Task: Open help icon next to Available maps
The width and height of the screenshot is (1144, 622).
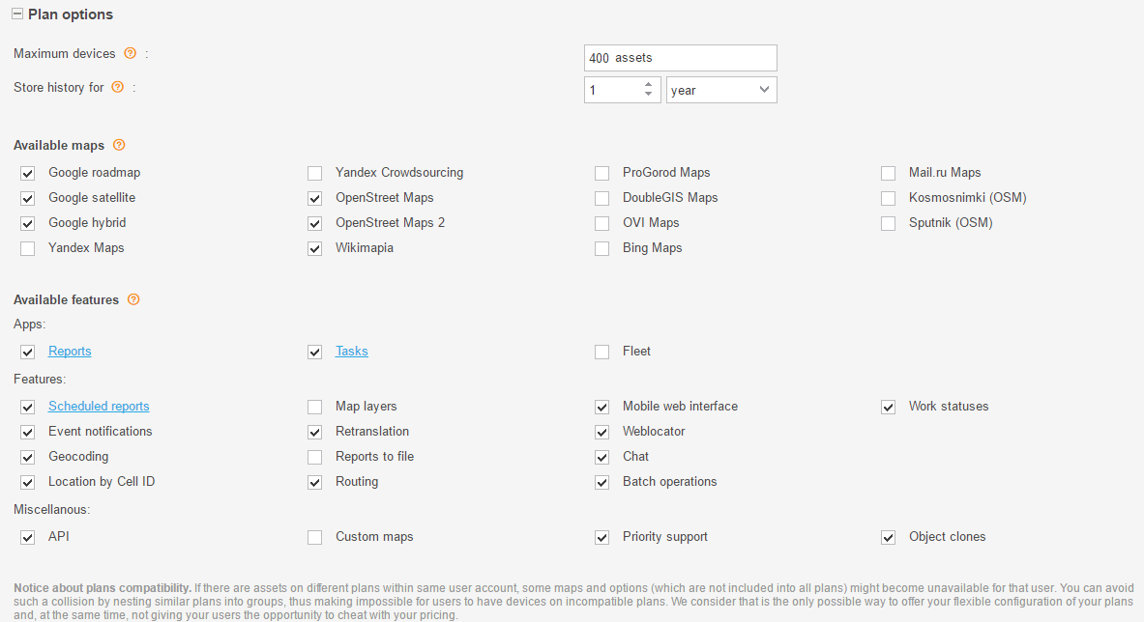Action: pyautogui.click(x=119, y=145)
